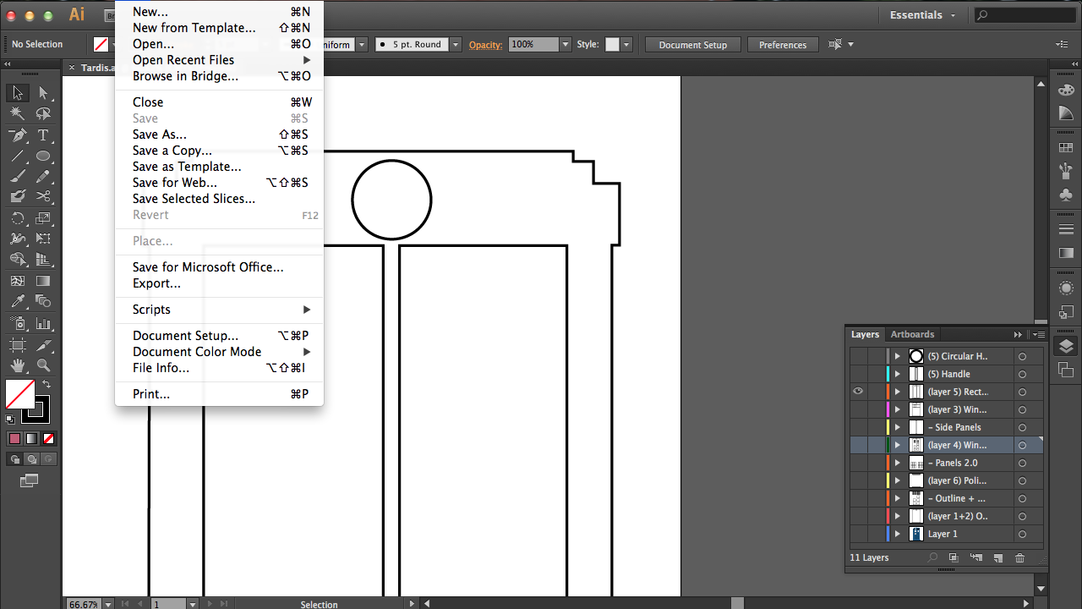Viewport: 1082px width, 609px height.
Task: Switch to the Artboards tab
Action: [912, 334]
